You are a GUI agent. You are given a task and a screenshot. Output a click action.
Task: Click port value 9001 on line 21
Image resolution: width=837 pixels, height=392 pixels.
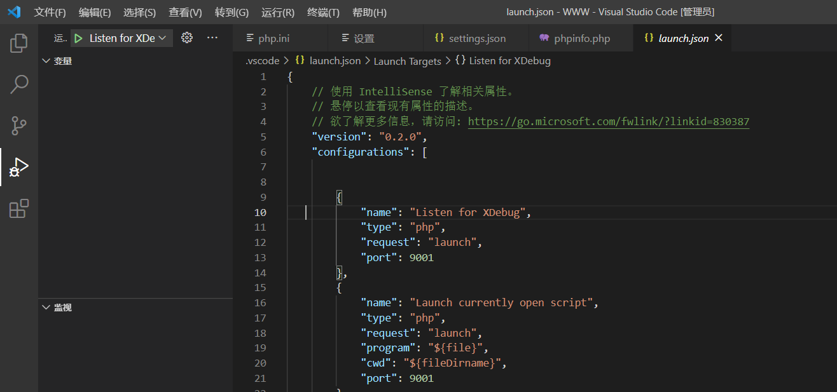pos(422,379)
